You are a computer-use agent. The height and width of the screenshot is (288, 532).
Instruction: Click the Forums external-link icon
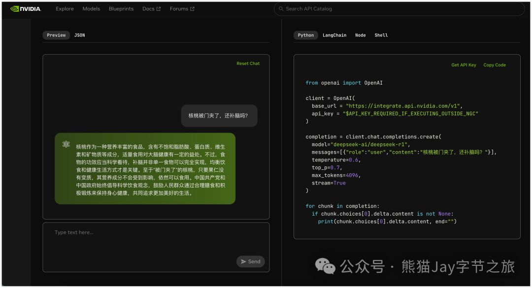[192, 9]
